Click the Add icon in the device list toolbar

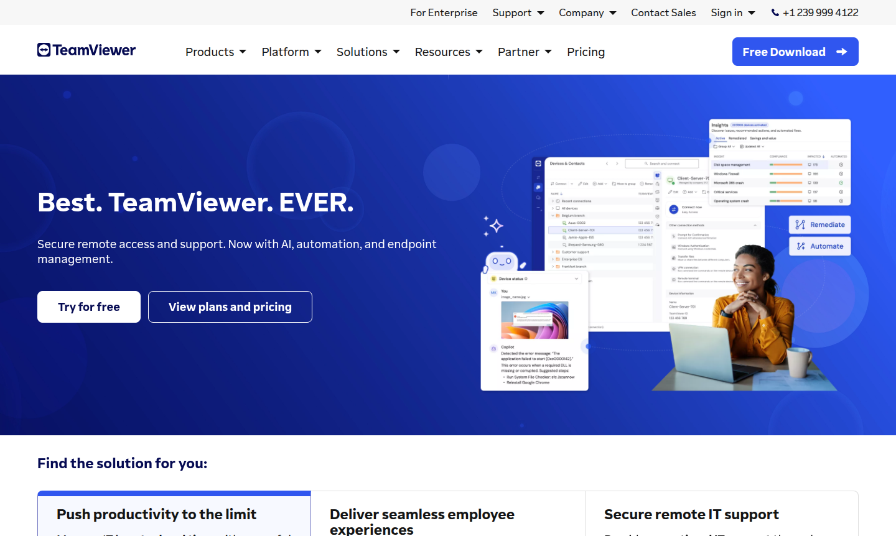pos(594,183)
